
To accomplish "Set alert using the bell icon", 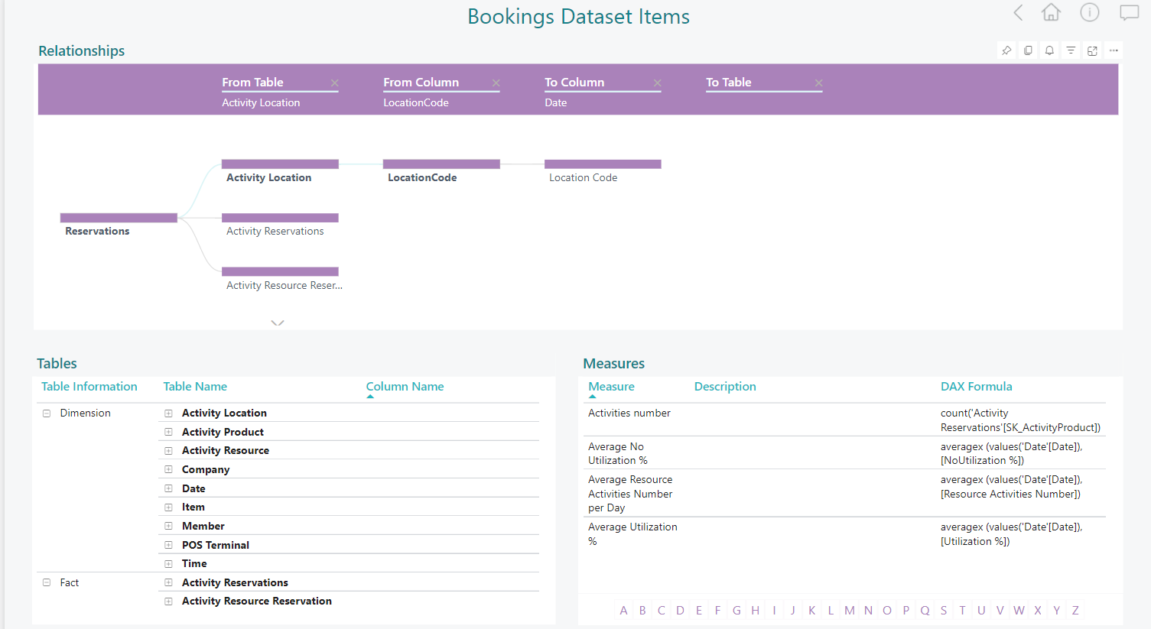I will pyautogui.click(x=1049, y=50).
